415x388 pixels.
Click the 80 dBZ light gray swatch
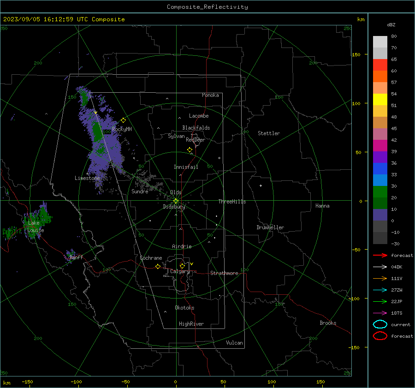(x=380, y=42)
